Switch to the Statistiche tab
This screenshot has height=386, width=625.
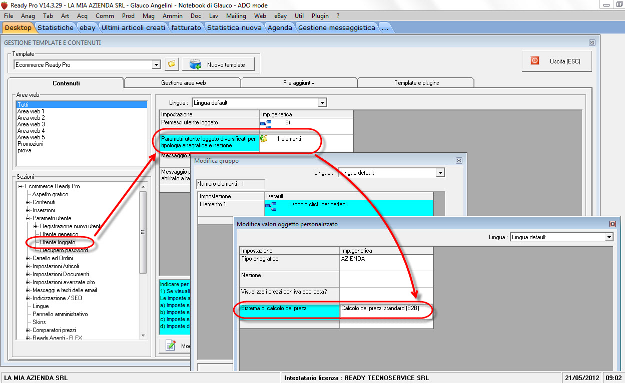point(56,27)
